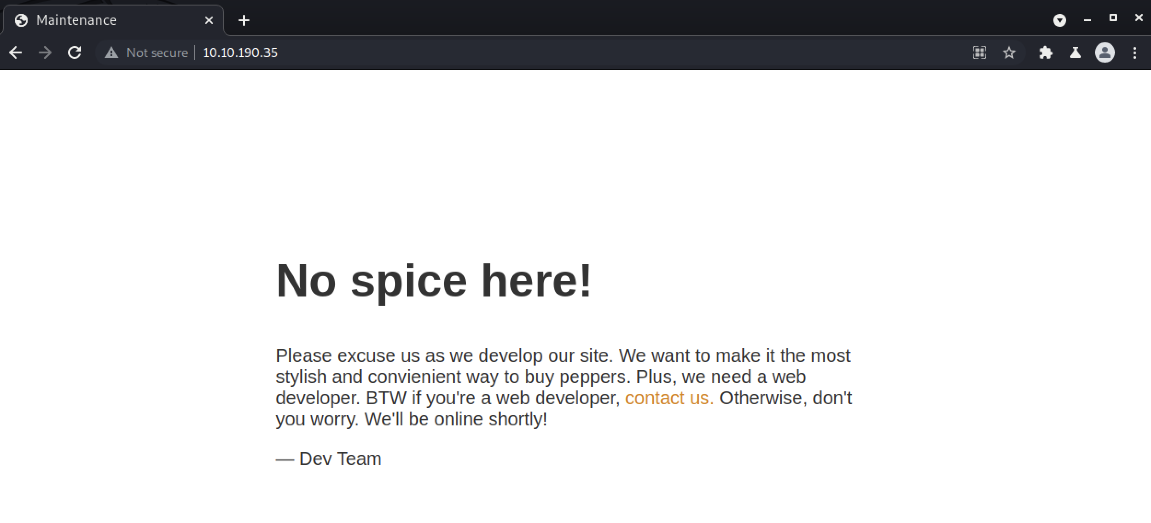This screenshot has width=1151, height=523.
Task: Click the globe favicon on tab
Action: tap(21, 20)
